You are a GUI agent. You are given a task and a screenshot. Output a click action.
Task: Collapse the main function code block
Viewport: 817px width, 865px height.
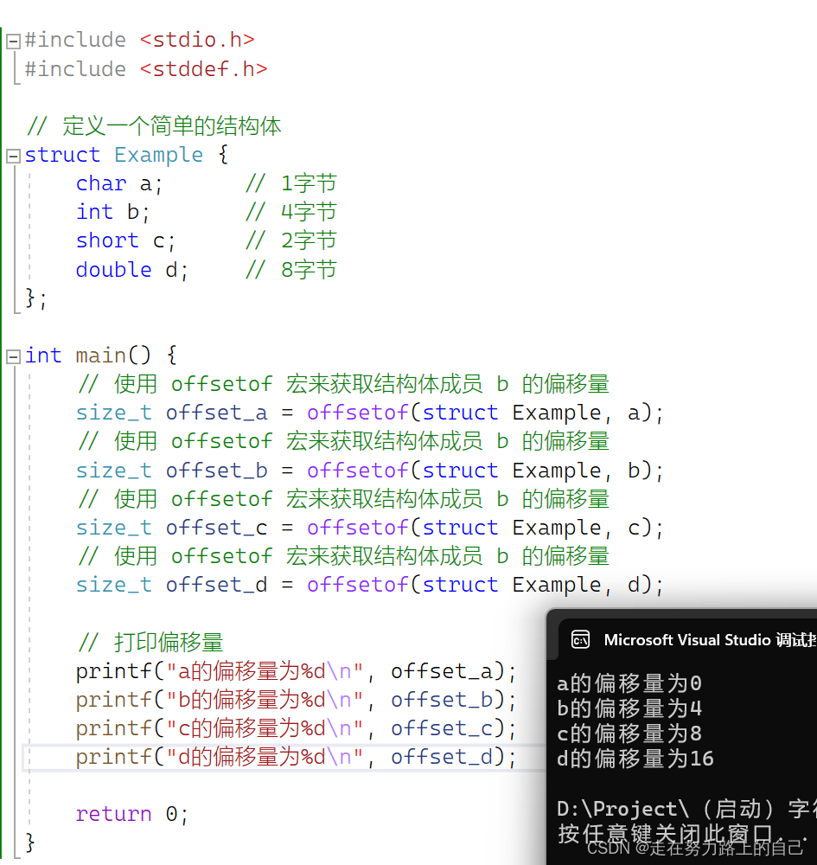pos(11,355)
